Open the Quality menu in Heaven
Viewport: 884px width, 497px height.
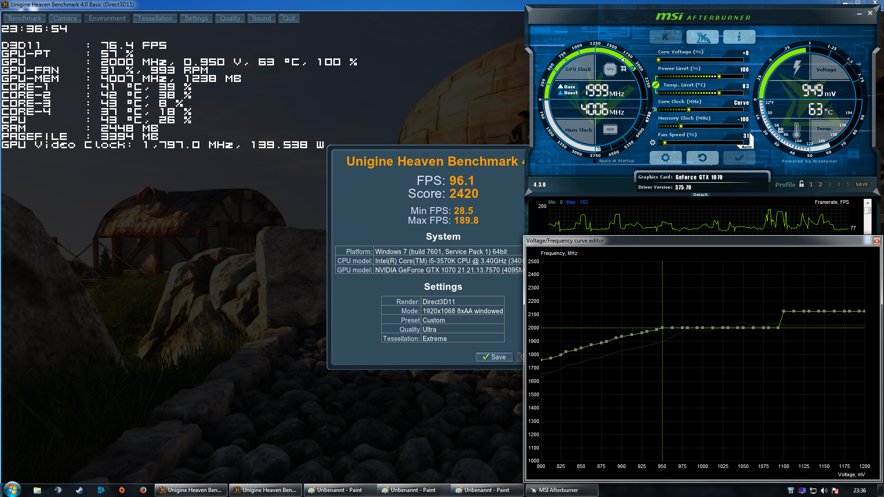pos(230,18)
